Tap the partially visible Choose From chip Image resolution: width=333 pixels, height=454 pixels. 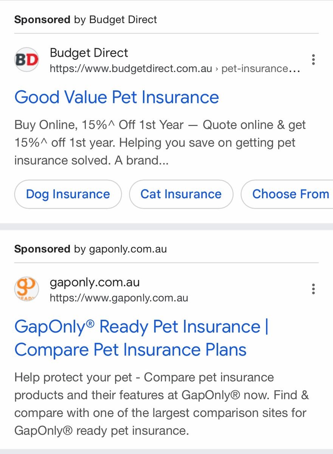290,194
